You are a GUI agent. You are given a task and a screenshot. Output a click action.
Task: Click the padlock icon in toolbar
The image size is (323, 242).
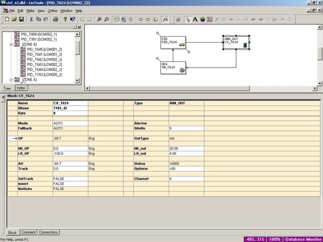click(178, 20)
